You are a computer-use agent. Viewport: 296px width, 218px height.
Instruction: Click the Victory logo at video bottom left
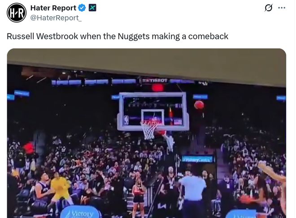[x=81, y=212]
